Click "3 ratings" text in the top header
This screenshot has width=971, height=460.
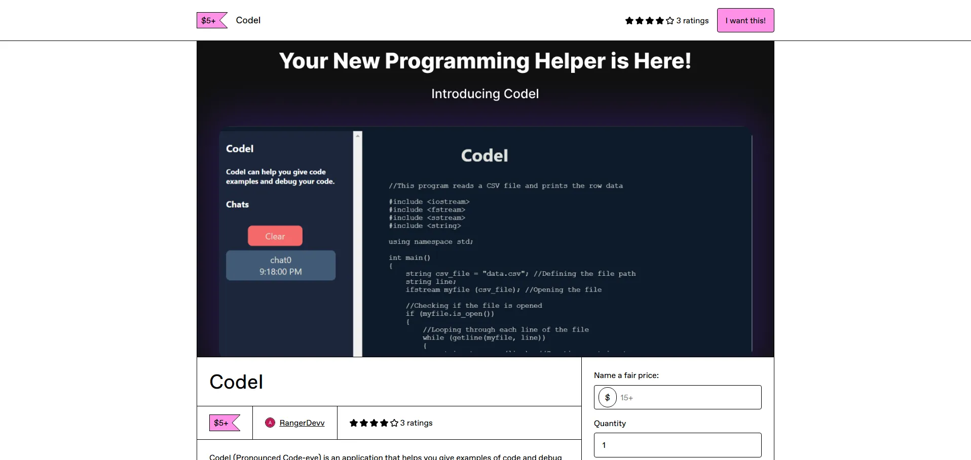(692, 21)
